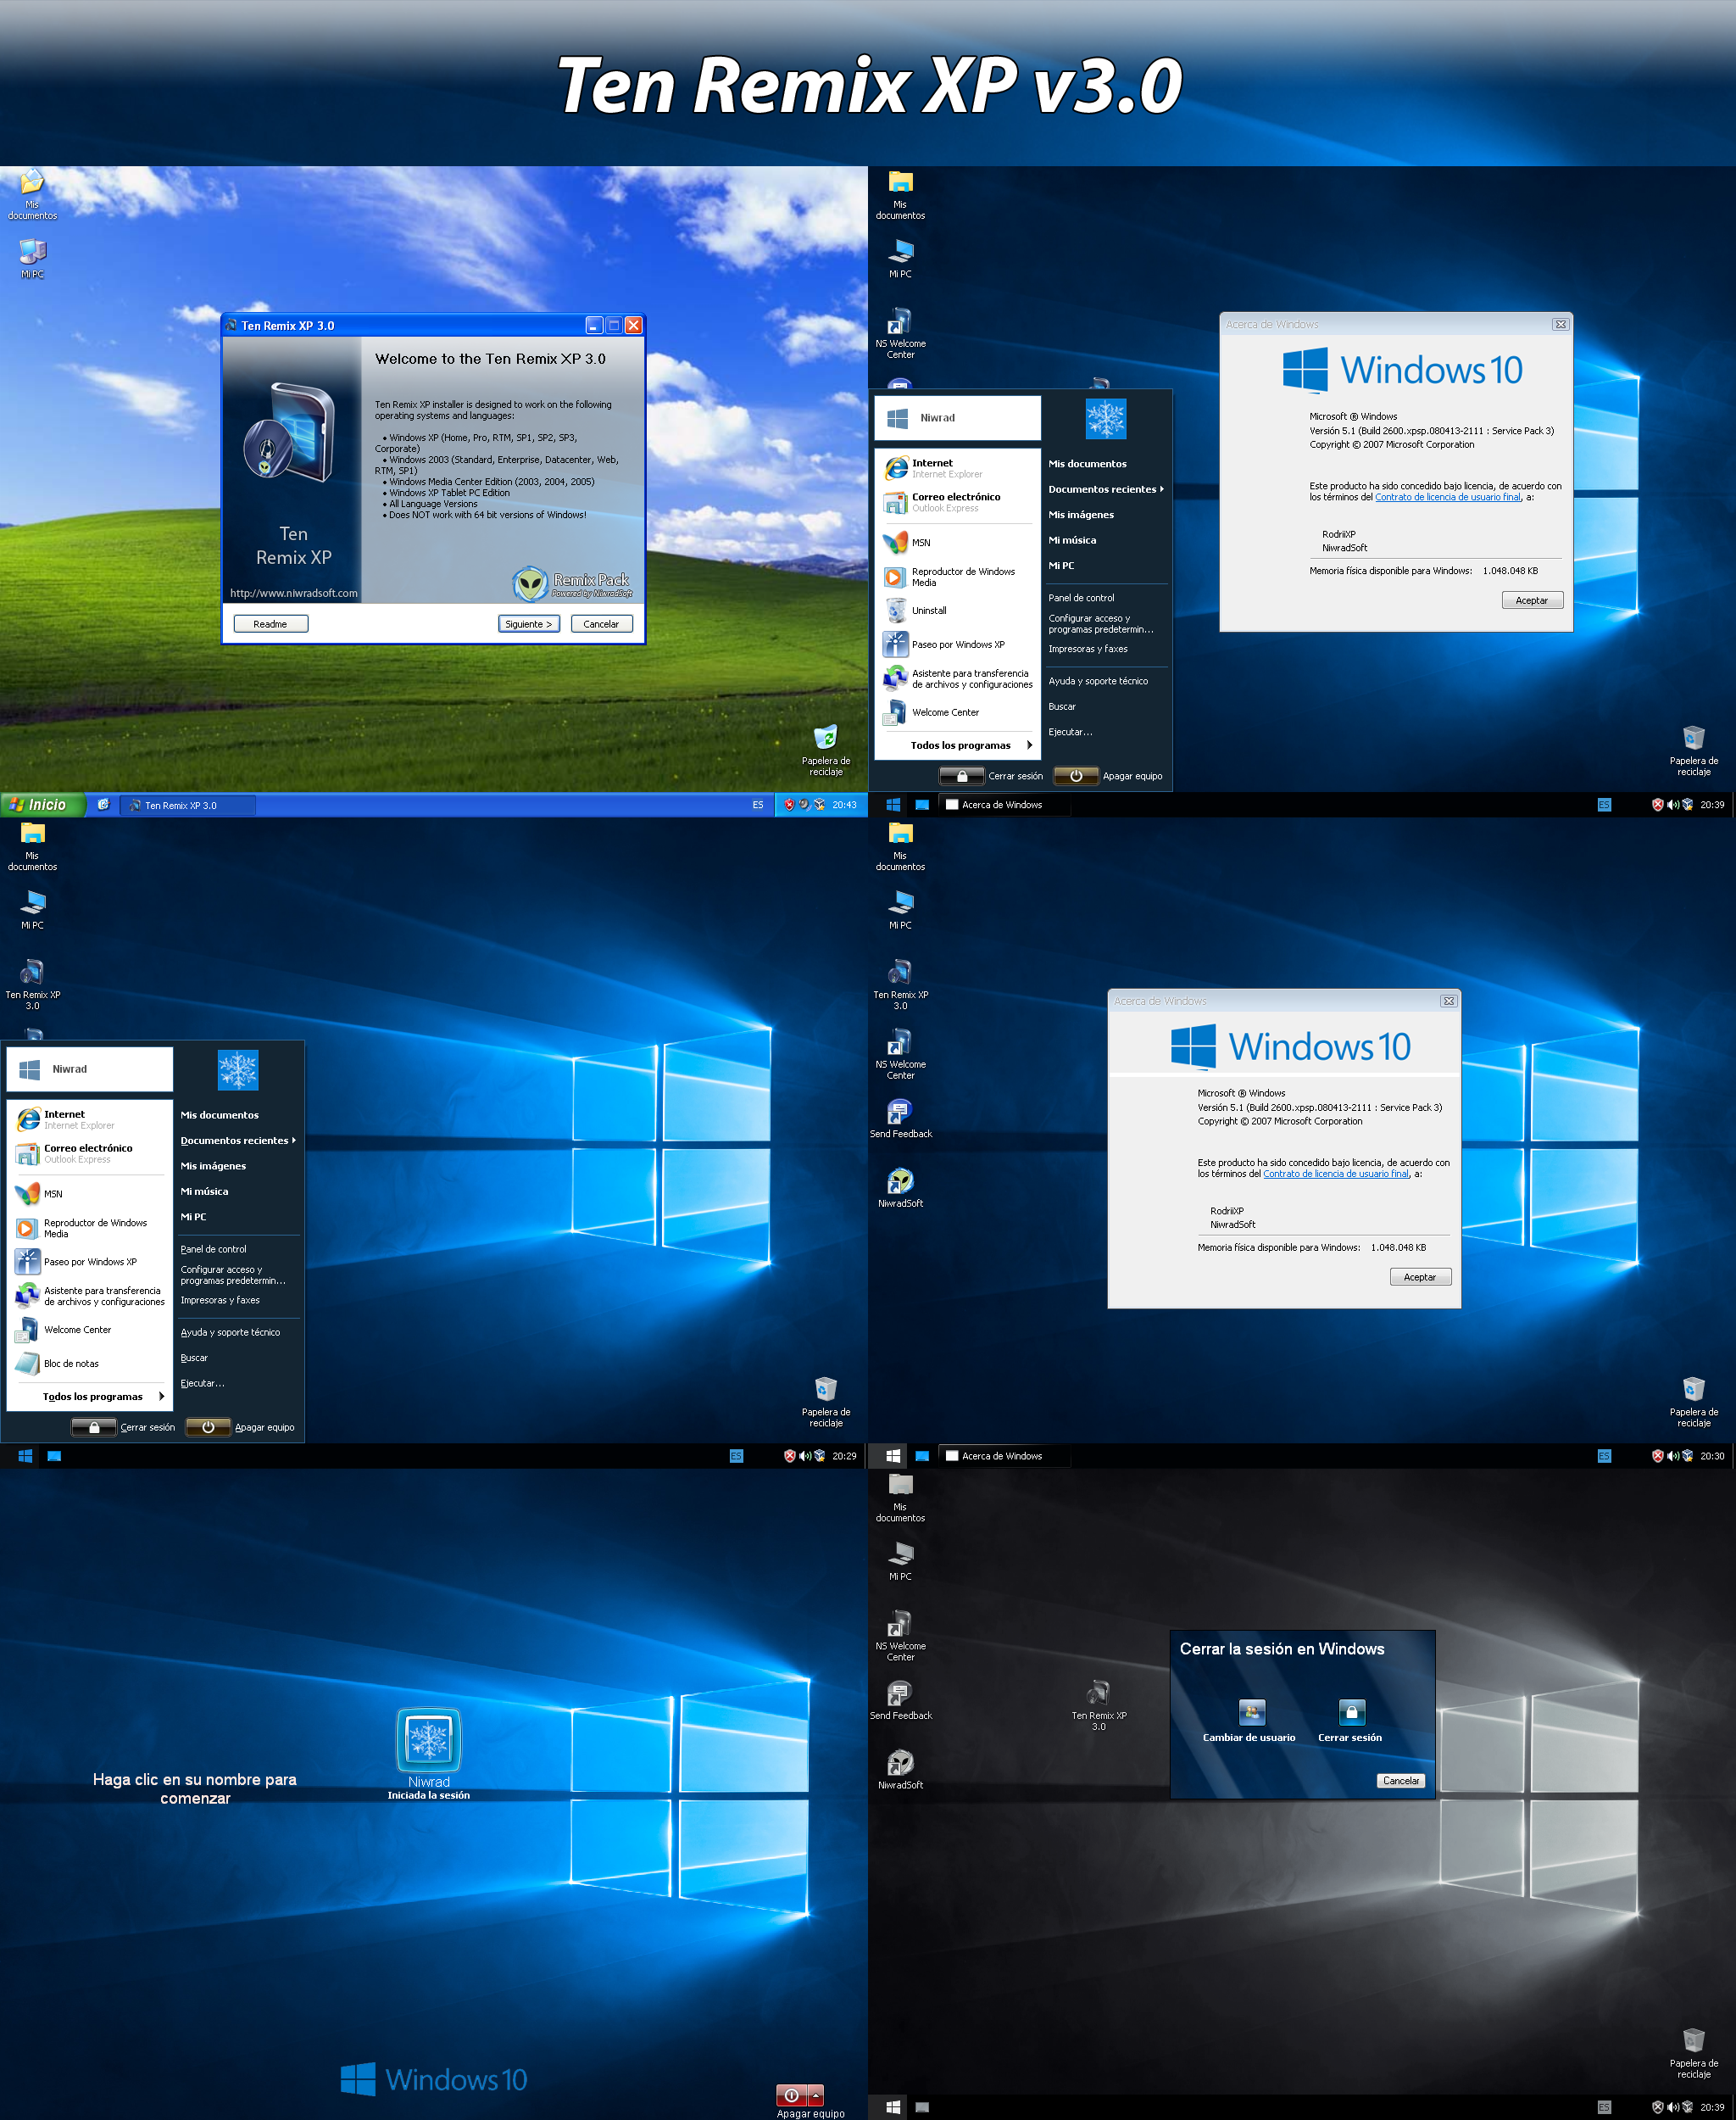The height and width of the screenshot is (2120, 1736).
Task: Open ES language indicator on blue XP taskbar
Action: [757, 805]
